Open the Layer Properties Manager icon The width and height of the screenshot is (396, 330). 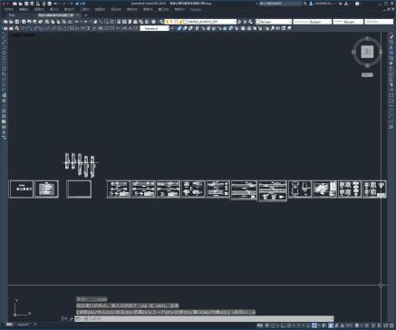161,22
